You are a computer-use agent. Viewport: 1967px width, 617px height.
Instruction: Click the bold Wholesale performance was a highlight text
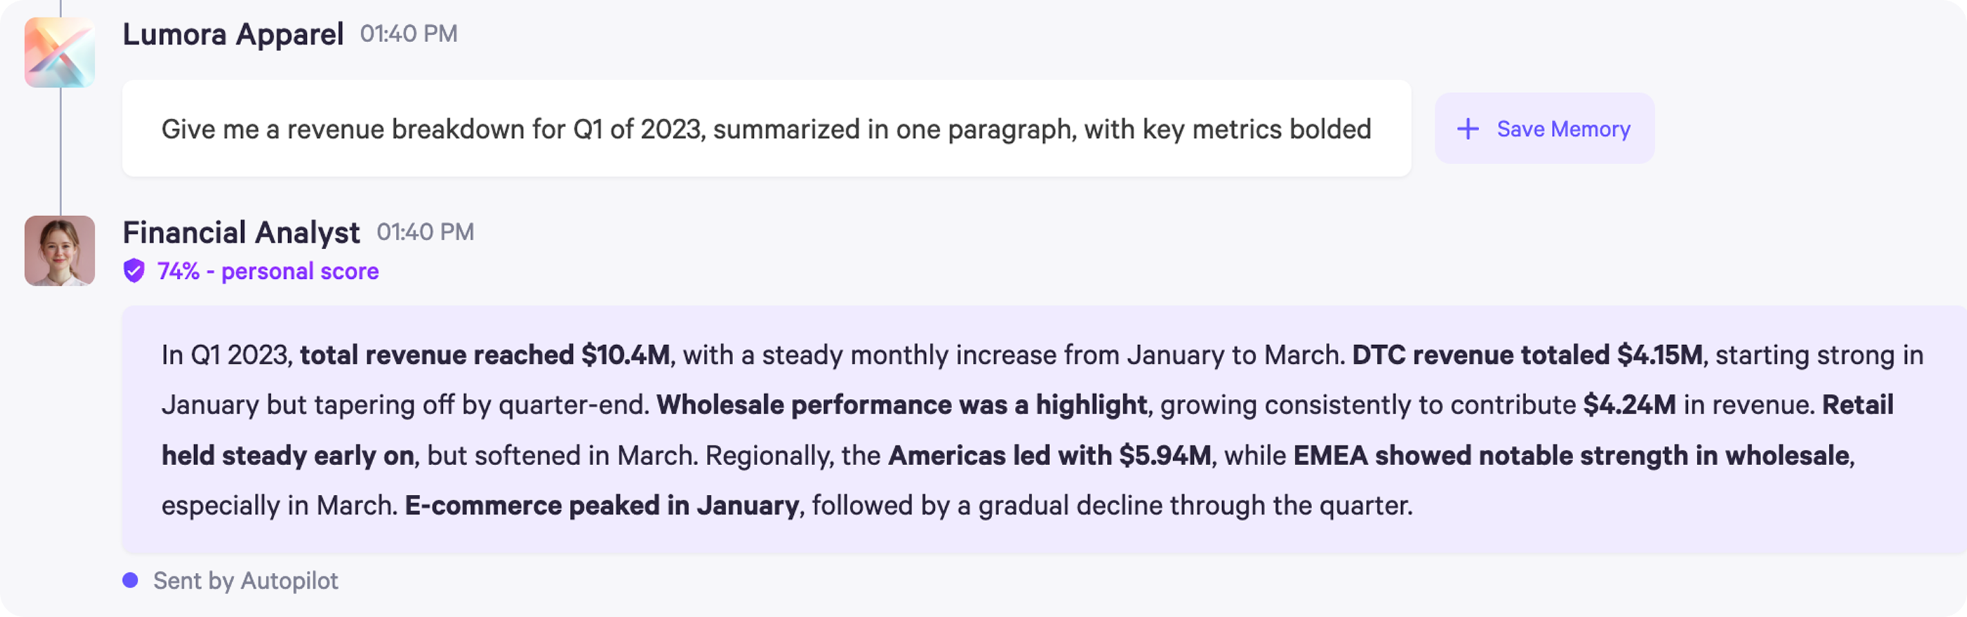click(x=902, y=405)
